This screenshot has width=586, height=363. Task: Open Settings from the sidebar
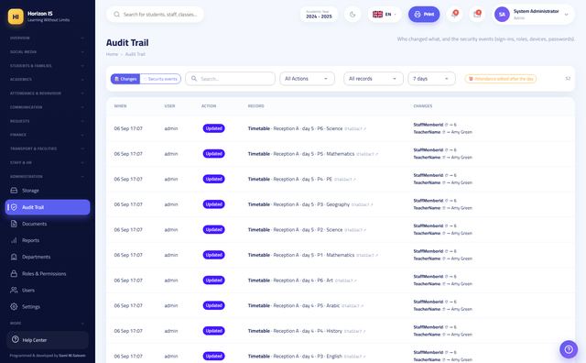(x=48, y=306)
